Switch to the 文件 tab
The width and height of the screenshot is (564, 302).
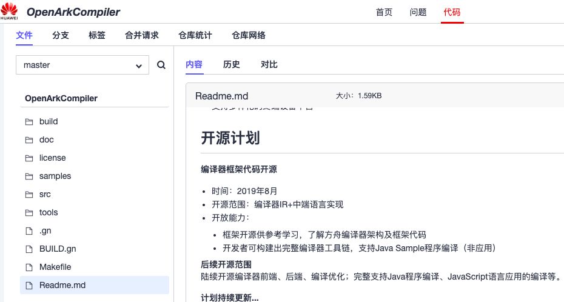(x=24, y=35)
